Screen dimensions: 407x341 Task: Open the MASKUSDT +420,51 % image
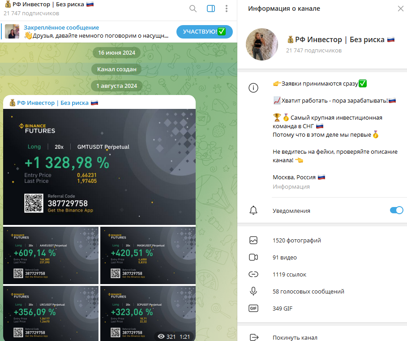[148, 255]
